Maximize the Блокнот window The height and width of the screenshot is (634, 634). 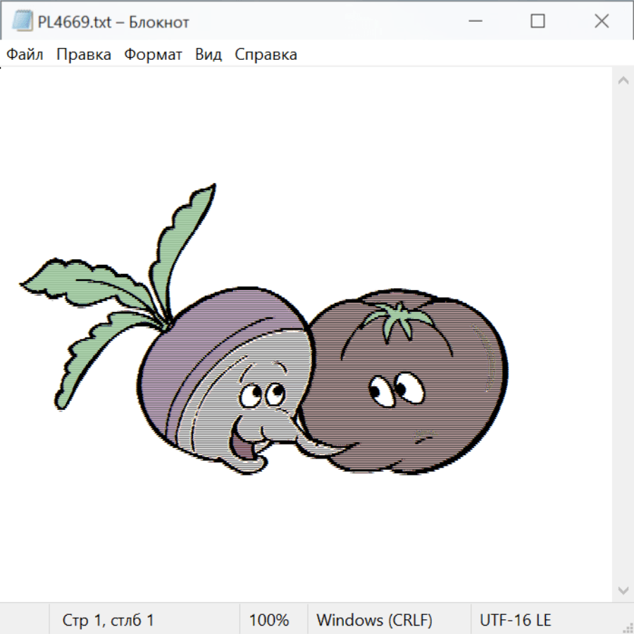pos(537,22)
